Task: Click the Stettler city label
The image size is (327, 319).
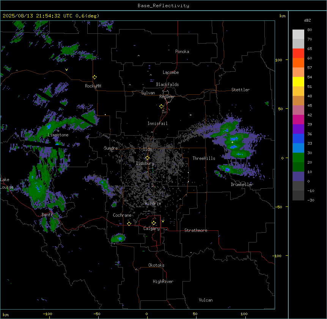Action: point(241,90)
